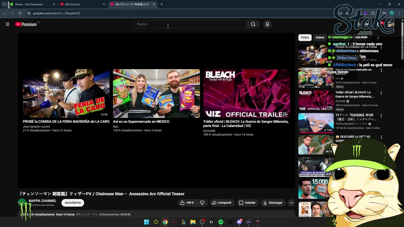Screen dimensions: 404x227
Task: Open the sidebar Supermercado en Mexico thumbnail
Action: tap(316, 78)
